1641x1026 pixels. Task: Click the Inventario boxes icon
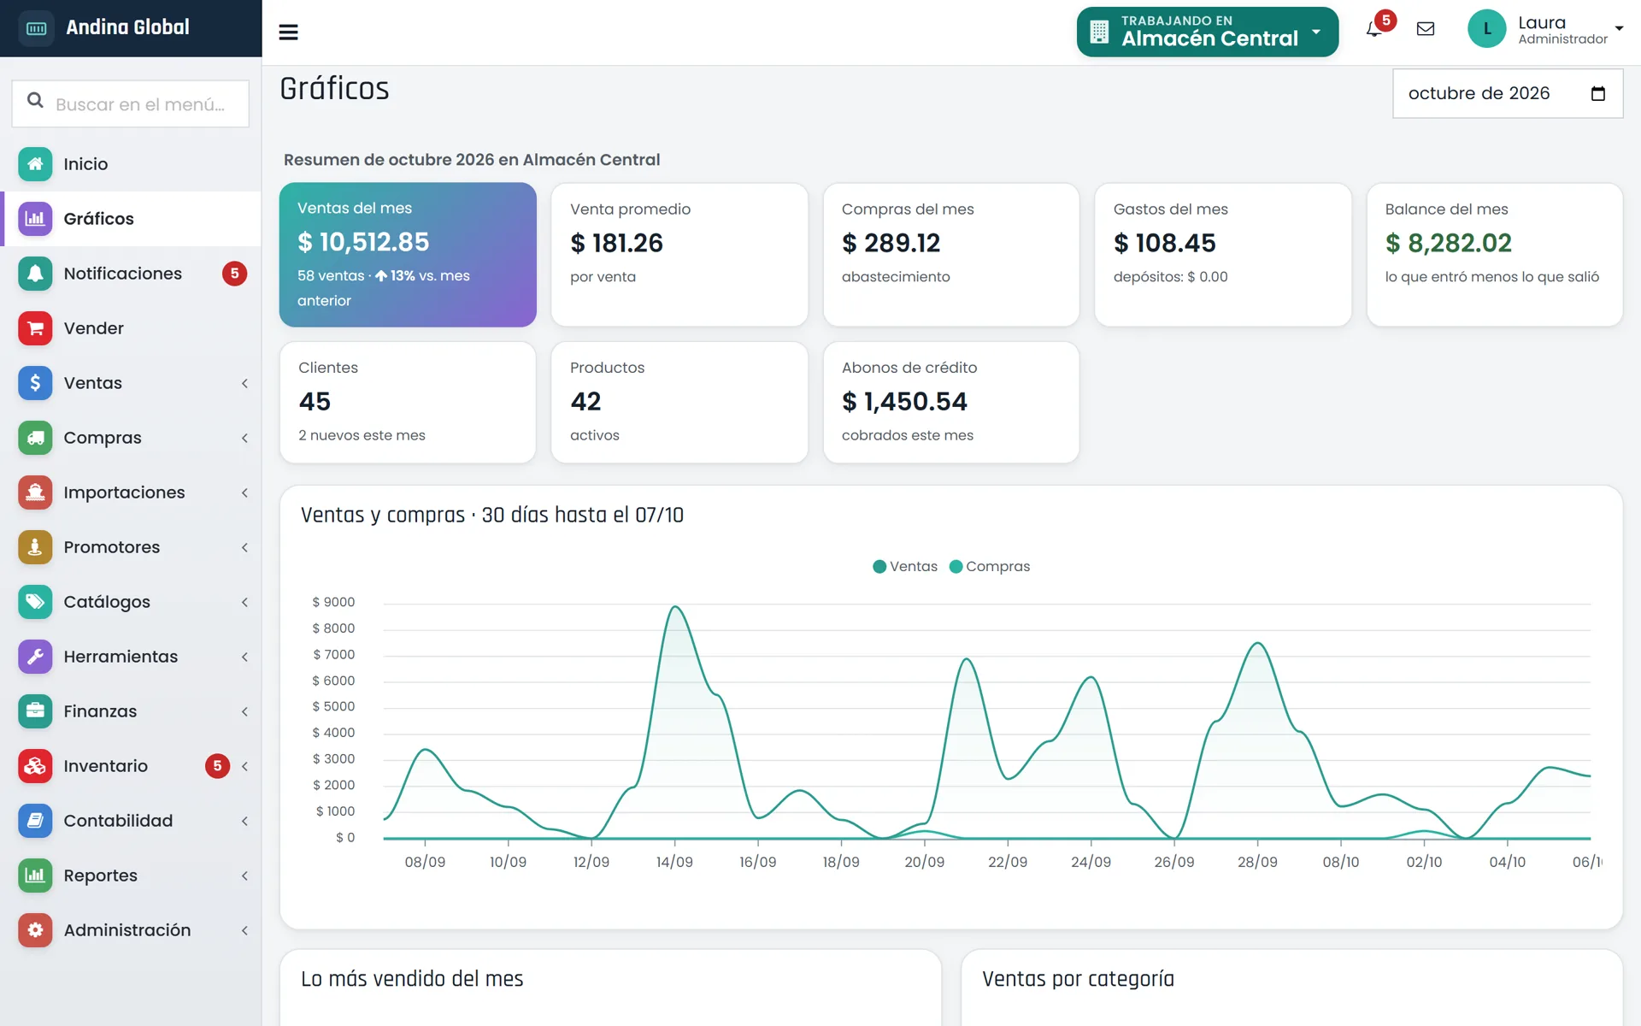pyautogui.click(x=35, y=766)
